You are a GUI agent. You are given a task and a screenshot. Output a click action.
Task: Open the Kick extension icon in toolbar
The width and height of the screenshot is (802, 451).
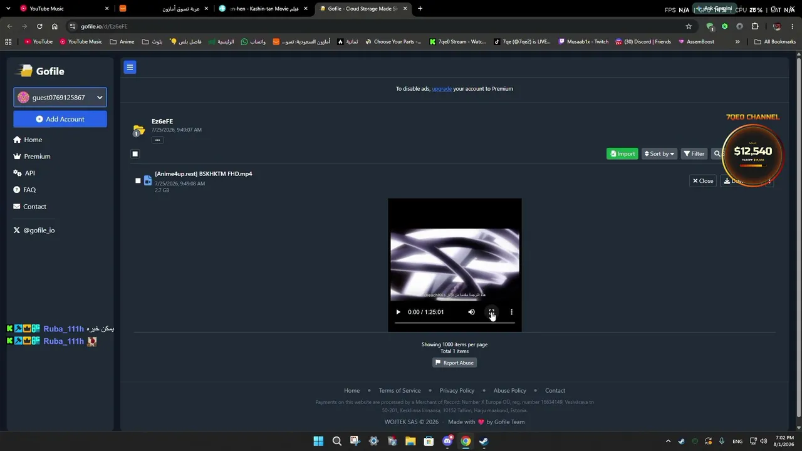[724, 26]
